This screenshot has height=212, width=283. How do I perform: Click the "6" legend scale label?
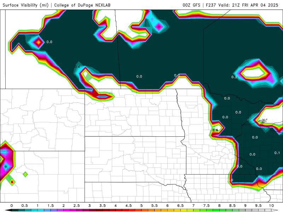coord(167,206)
